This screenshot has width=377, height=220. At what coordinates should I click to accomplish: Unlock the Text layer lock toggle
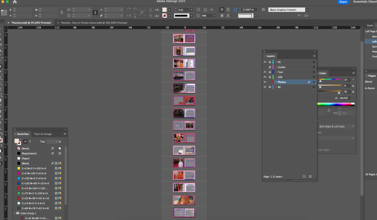point(270,72)
